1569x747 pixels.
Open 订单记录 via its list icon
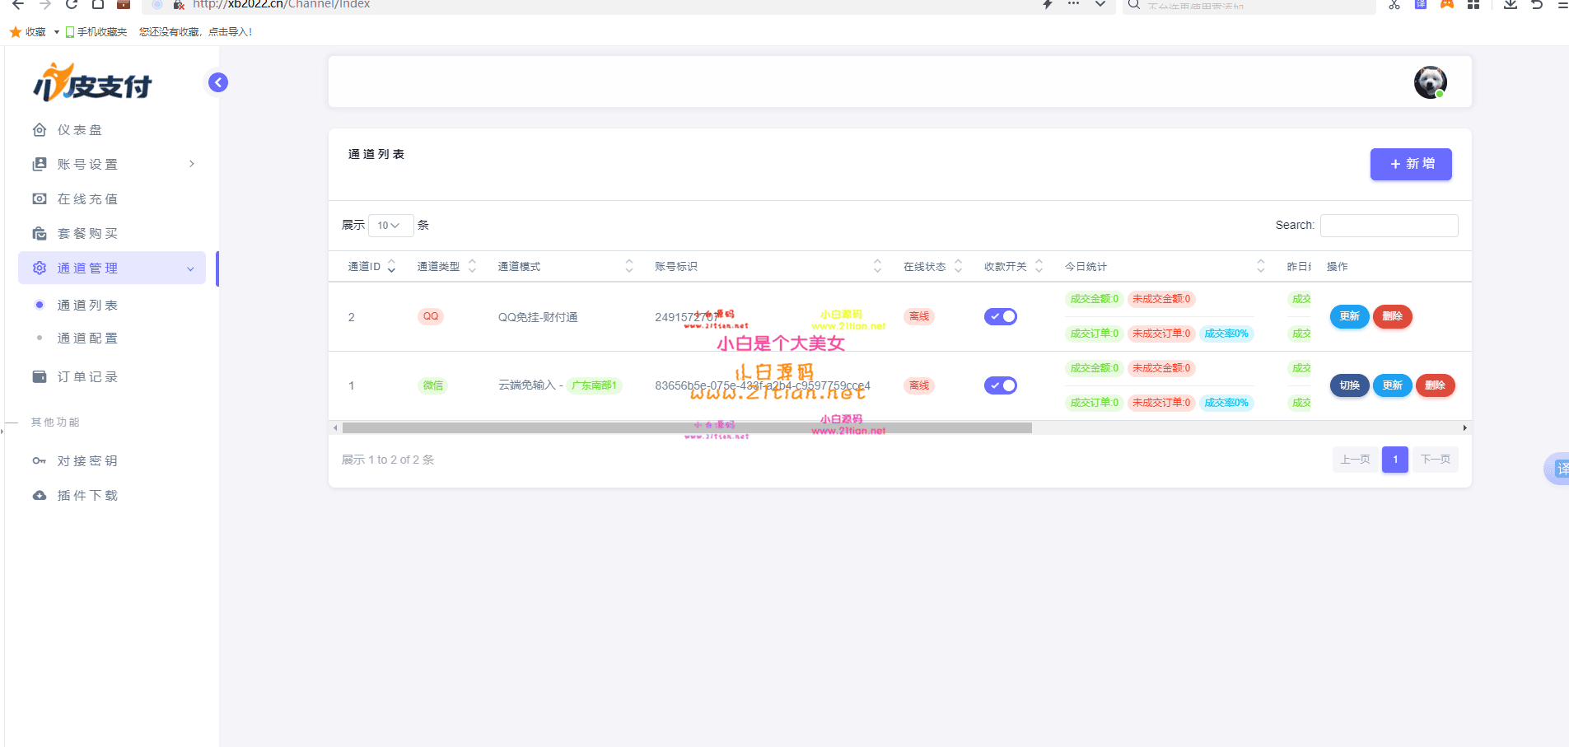(x=39, y=376)
